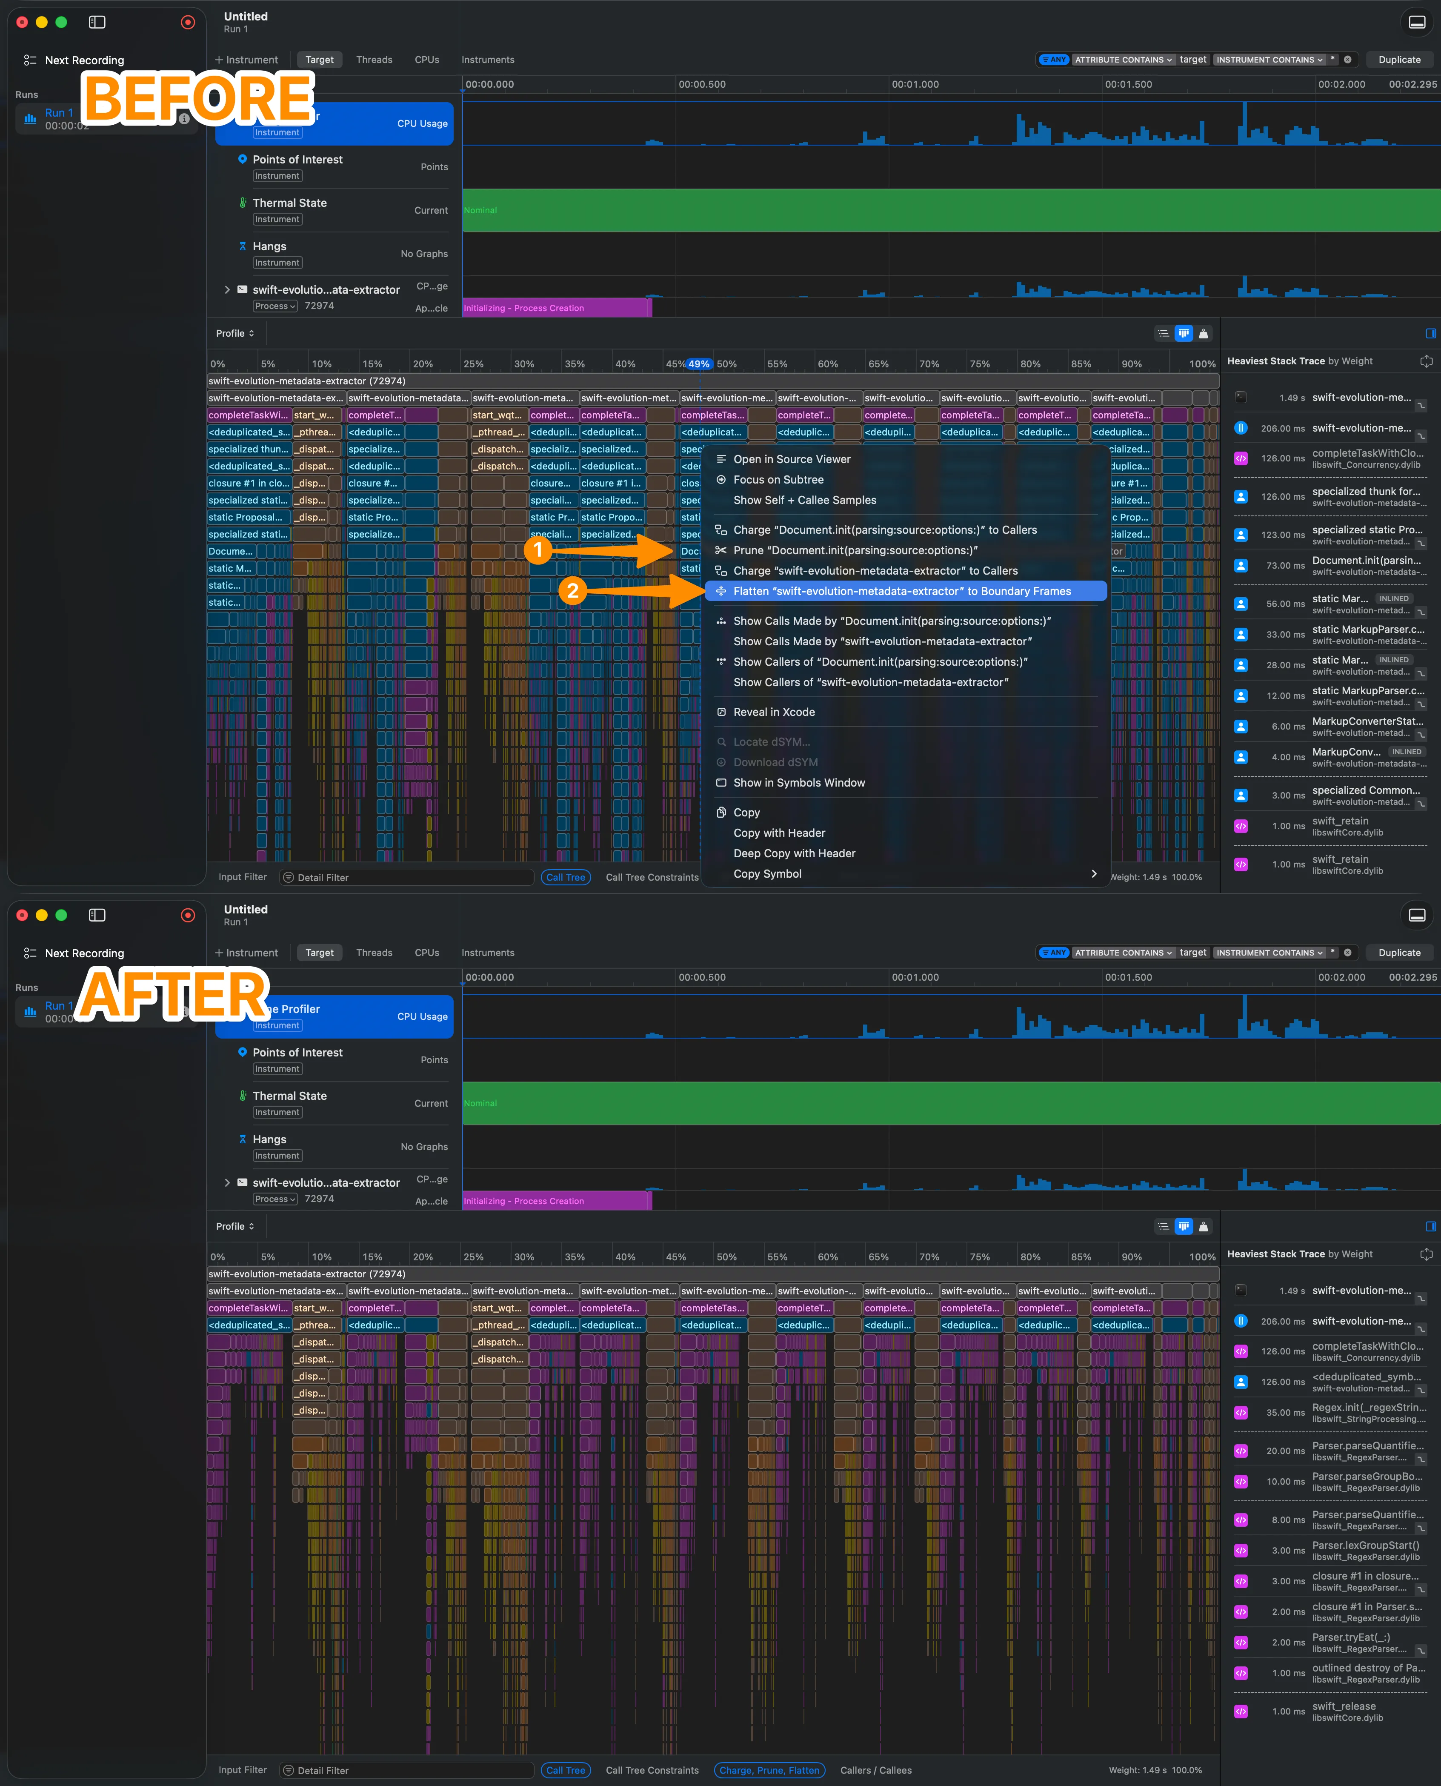Select Threads tab in BEFORE window
Image resolution: width=1441 pixels, height=1786 pixels.
(374, 60)
